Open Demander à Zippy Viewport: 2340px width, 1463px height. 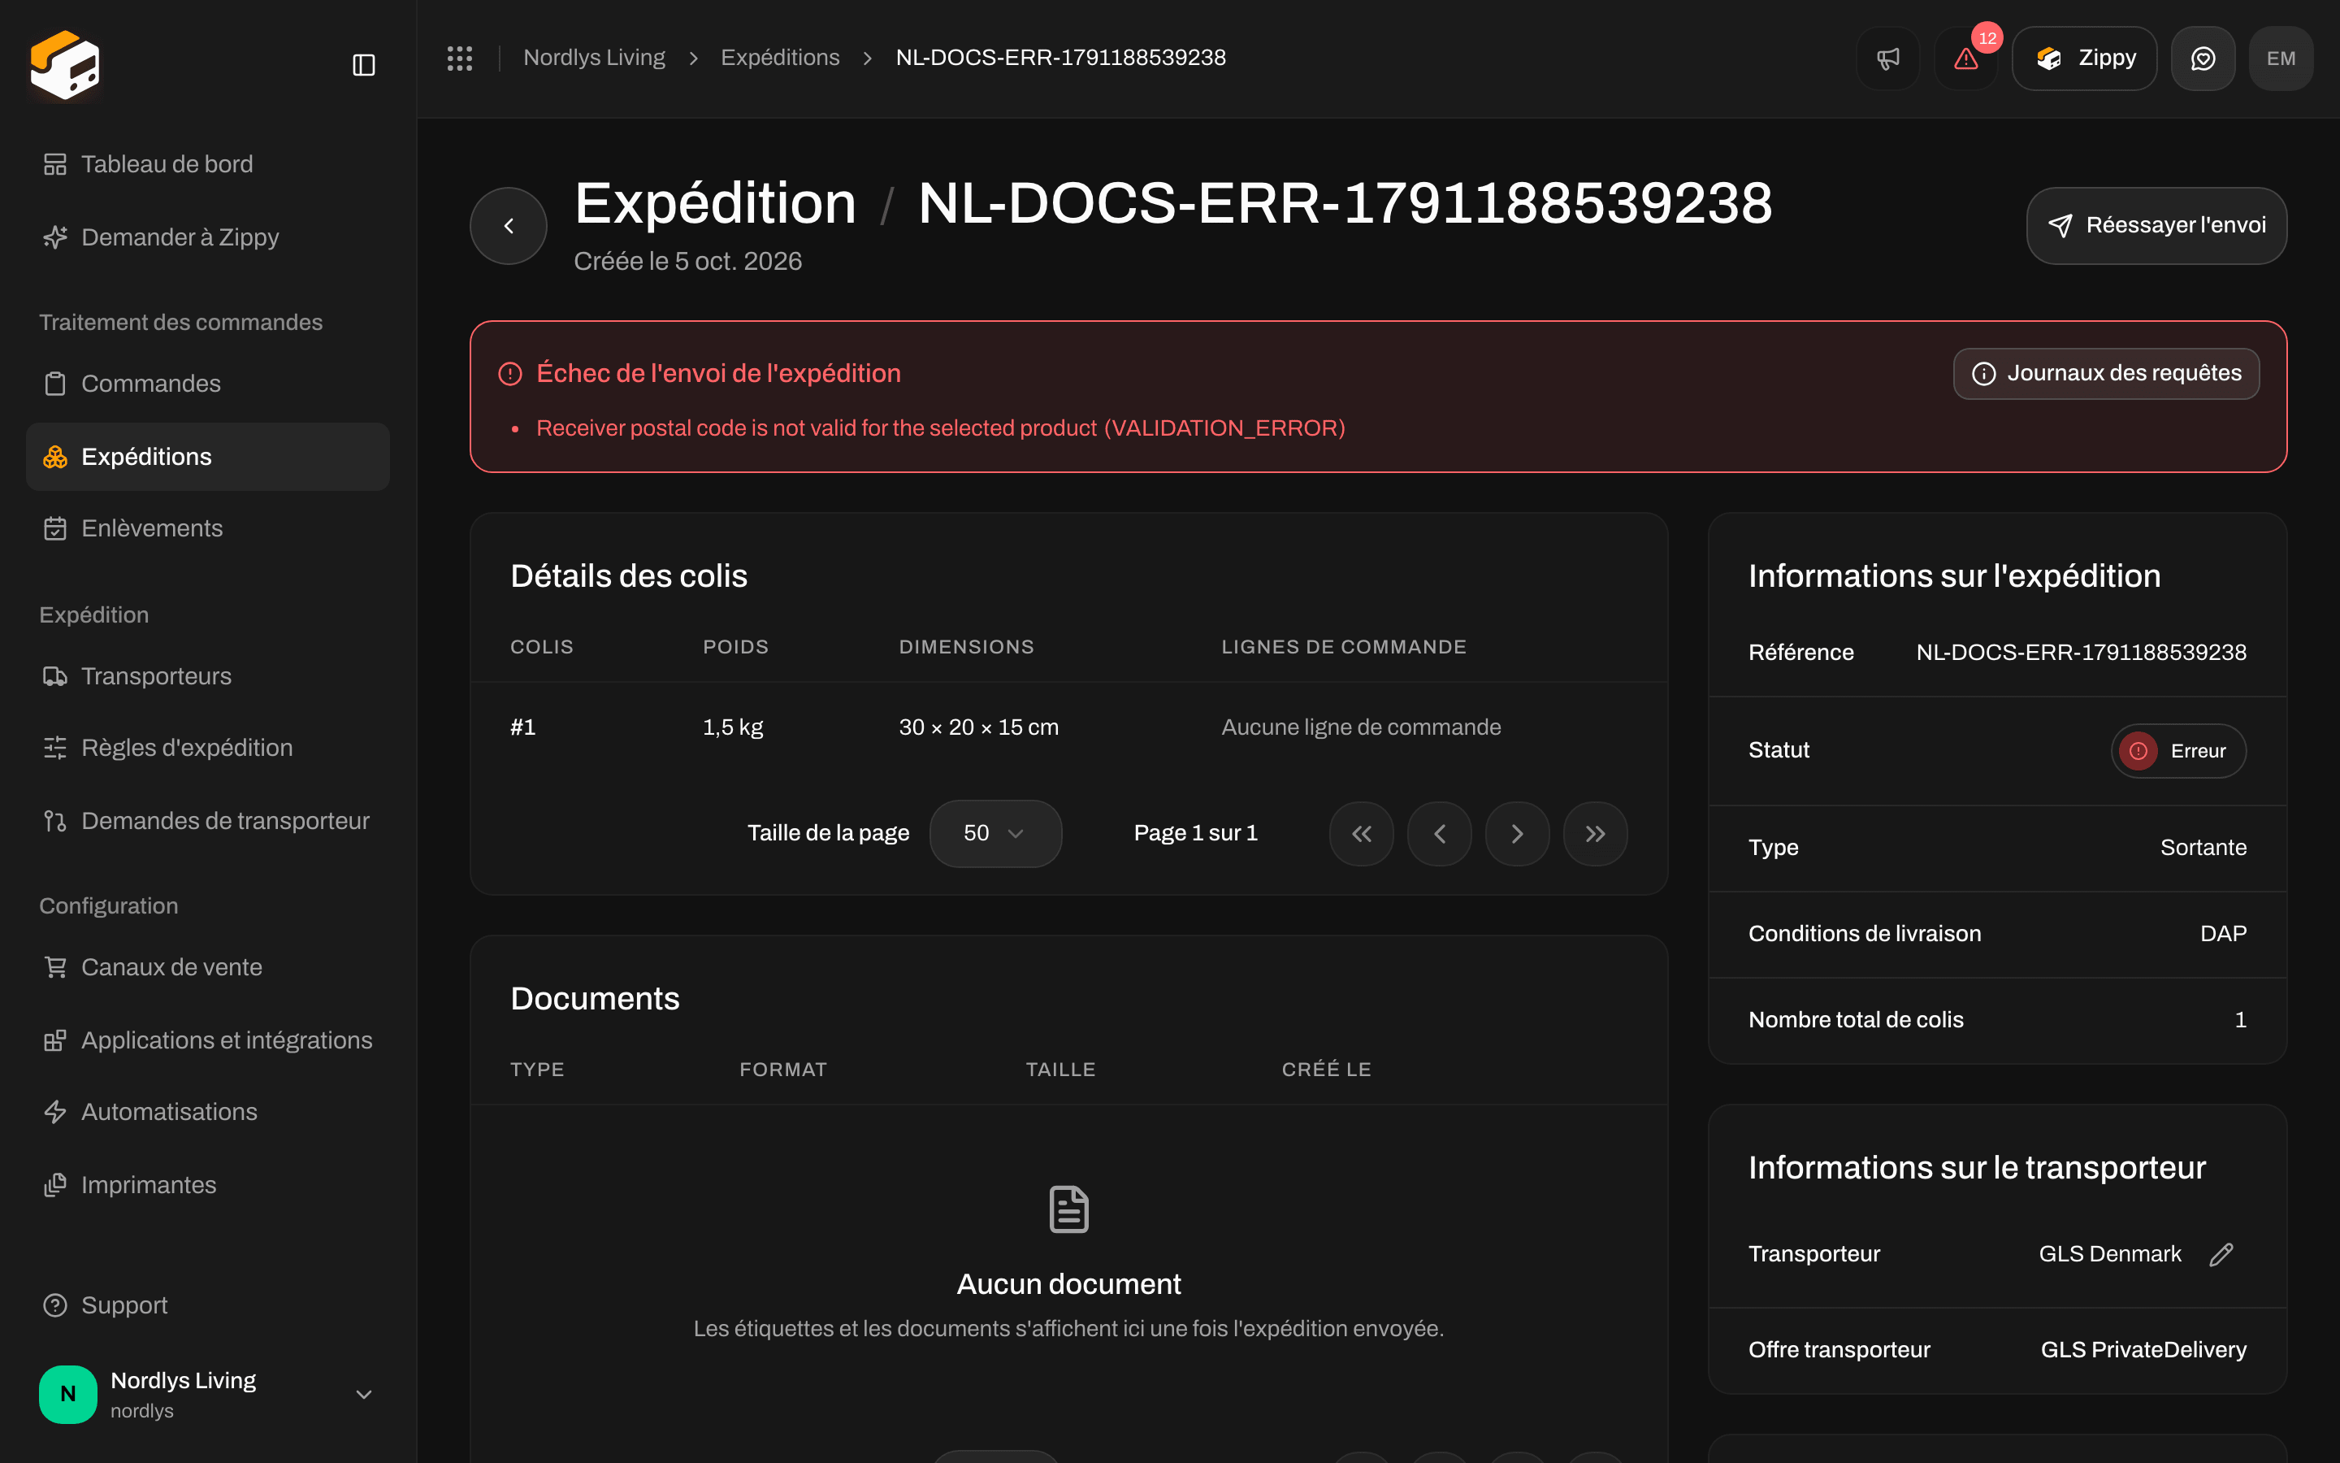click(x=208, y=237)
